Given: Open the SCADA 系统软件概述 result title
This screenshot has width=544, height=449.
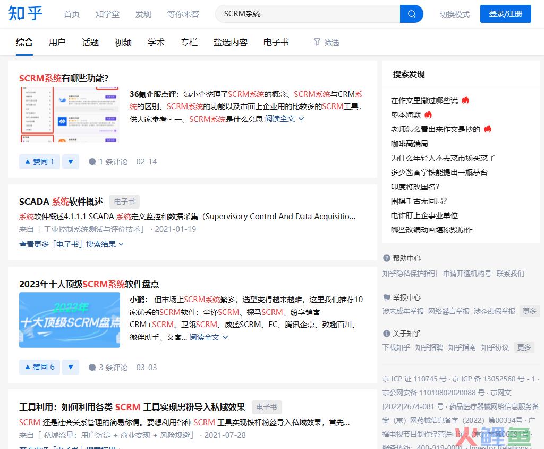Looking at the screenshot, I should 61,202.
